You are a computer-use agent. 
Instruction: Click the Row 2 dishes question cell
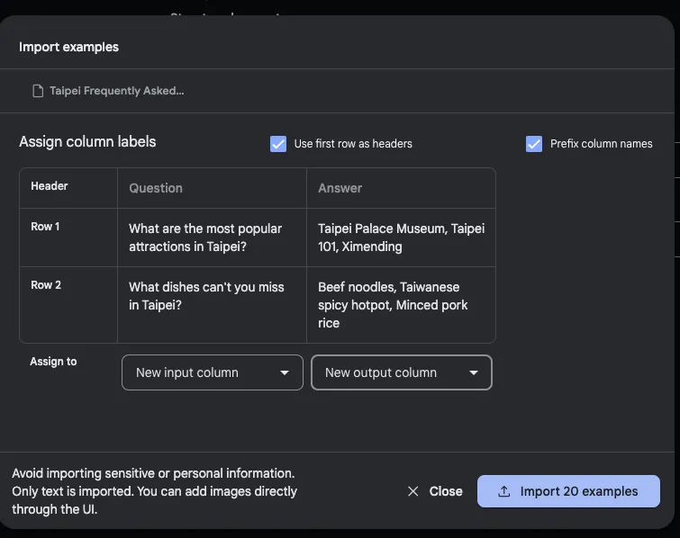(212, 296)
